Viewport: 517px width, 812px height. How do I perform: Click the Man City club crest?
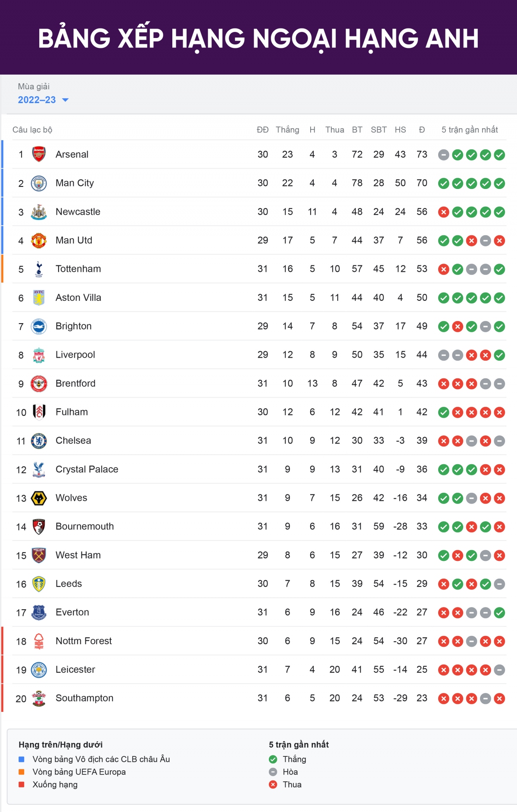coord(39,183)
